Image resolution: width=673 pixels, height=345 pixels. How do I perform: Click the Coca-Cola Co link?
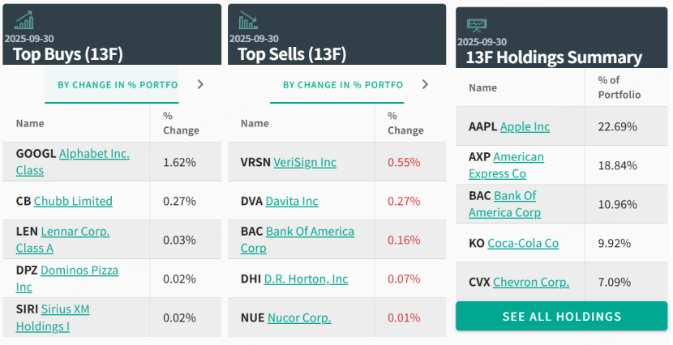[525, 243]
